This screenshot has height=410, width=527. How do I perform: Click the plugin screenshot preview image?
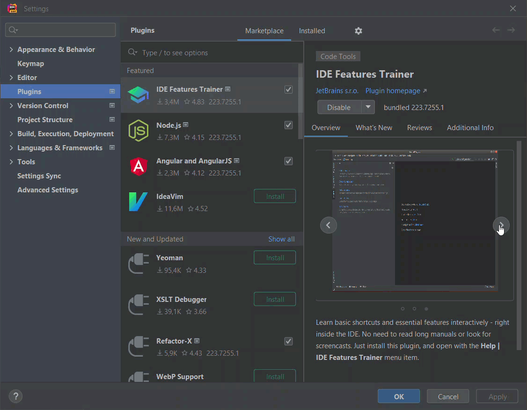(415, 221)
